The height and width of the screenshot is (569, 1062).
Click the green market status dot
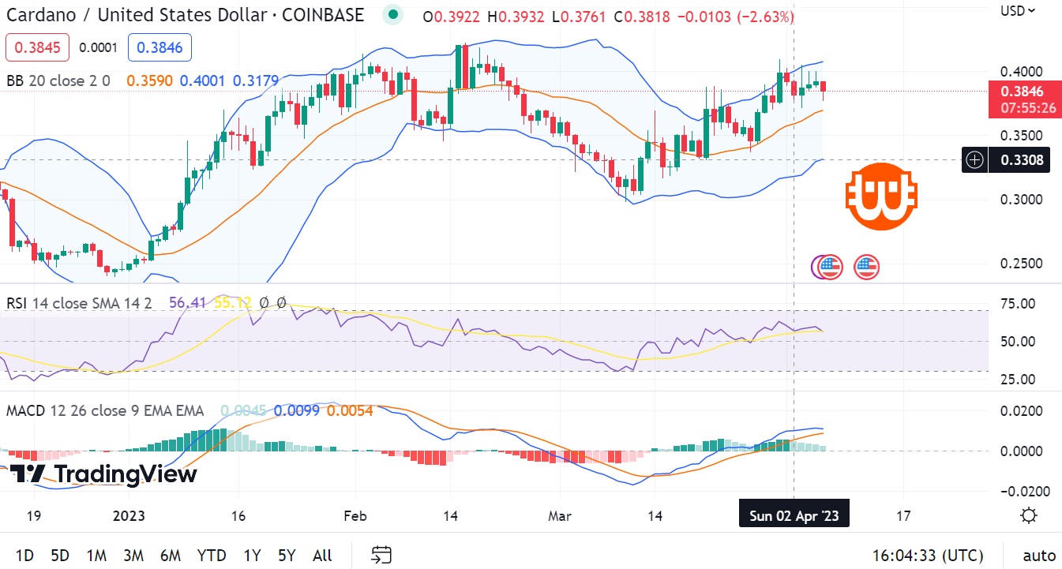point(392,15)
